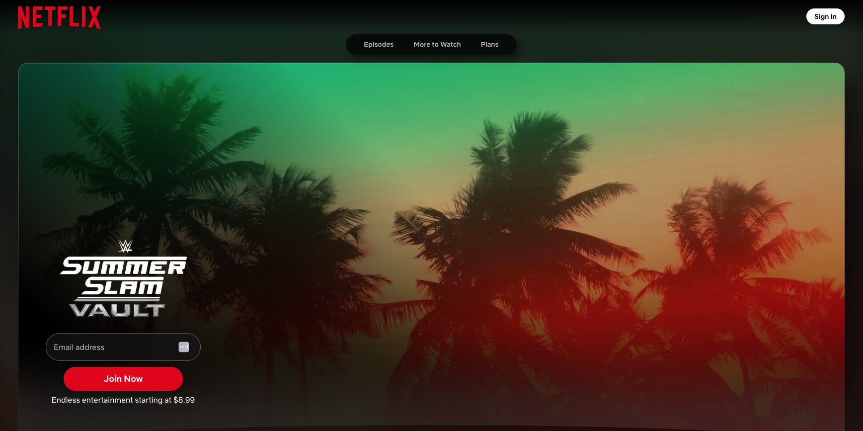The height and width of the screenshot is (431, 863).
Task: Open the Episodes tab
Action: point(379,44)
